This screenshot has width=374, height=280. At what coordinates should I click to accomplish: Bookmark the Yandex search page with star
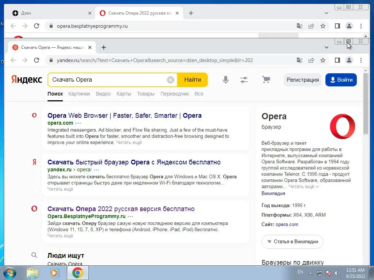tap(323, 60)
